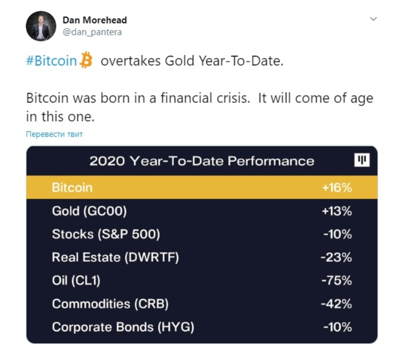Image resolution: width=411 pixels, height=361 pixels.
Task: Open the 2020 Year-To-Date Performance image
Action: point(202,245)
